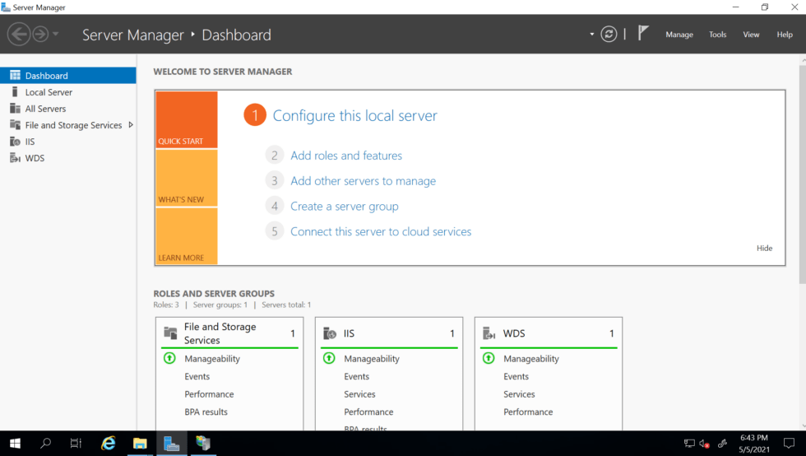Image resolution: width=806 pixels, height=456 pixels.
Task: Expand File and Storage Services arrow
Action: click(131, 124)
